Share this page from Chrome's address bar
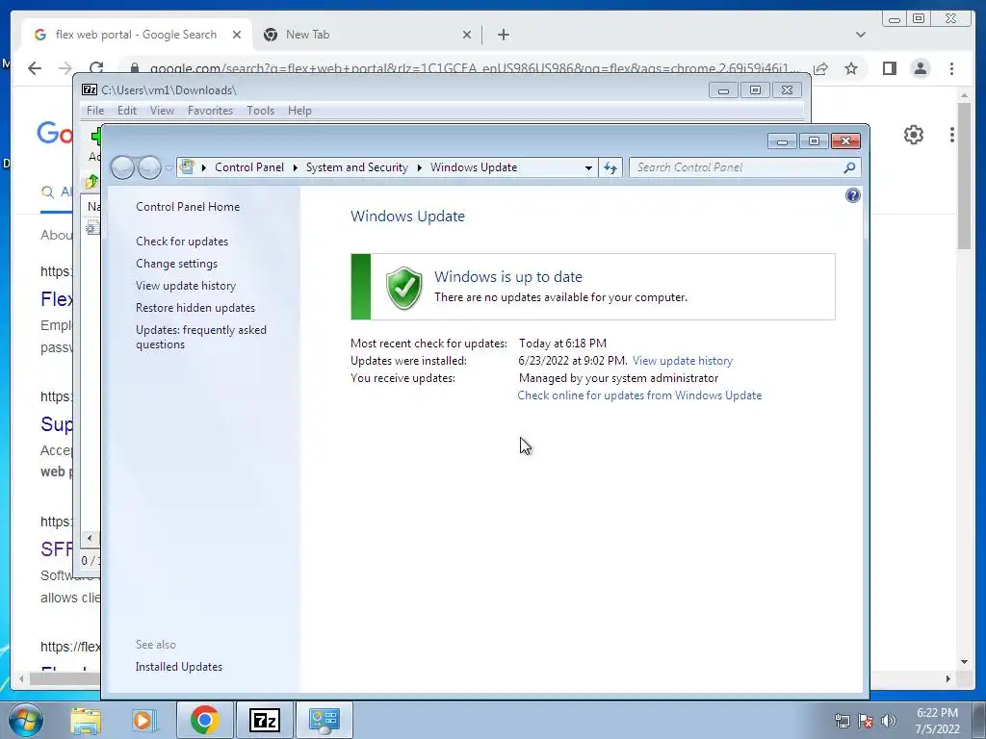The width and height of the screenshot is (986, 739). click(820, 68)
